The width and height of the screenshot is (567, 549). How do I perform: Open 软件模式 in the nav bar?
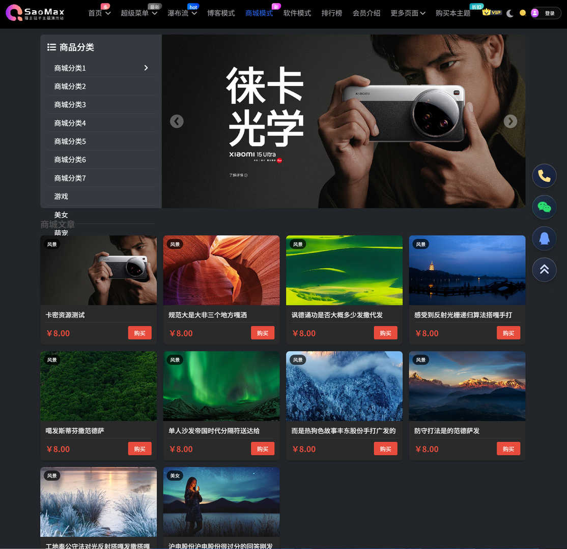tap(297, 13)
